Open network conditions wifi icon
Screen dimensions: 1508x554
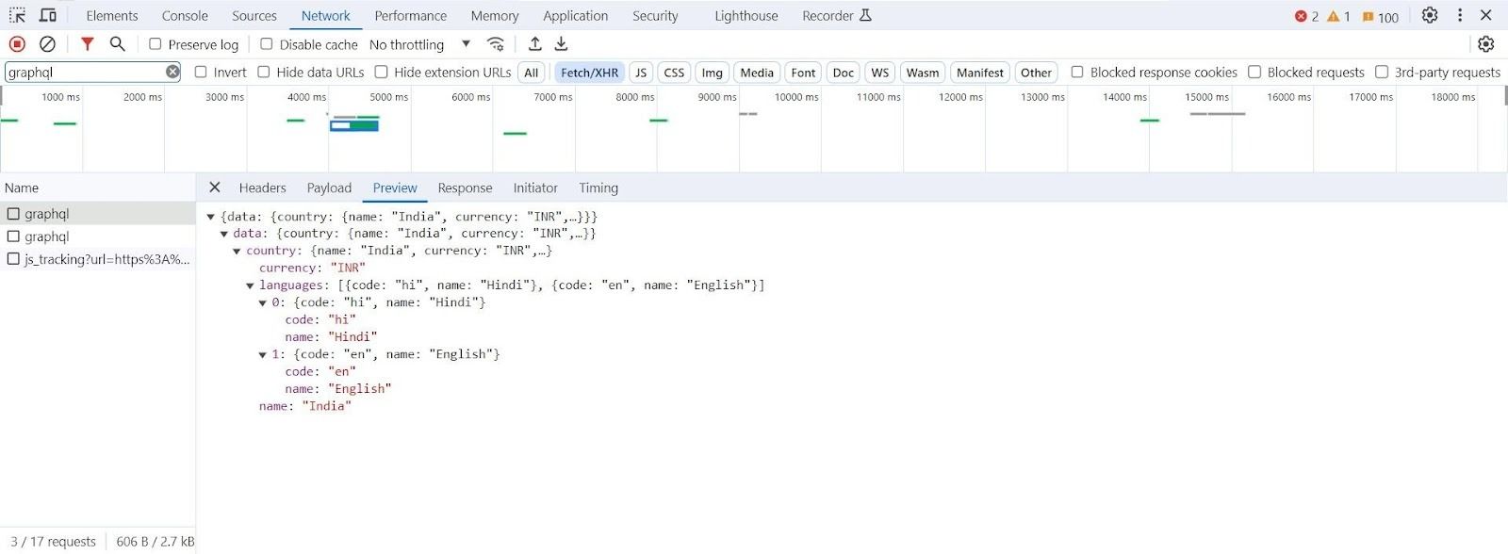tap(496, 43)
